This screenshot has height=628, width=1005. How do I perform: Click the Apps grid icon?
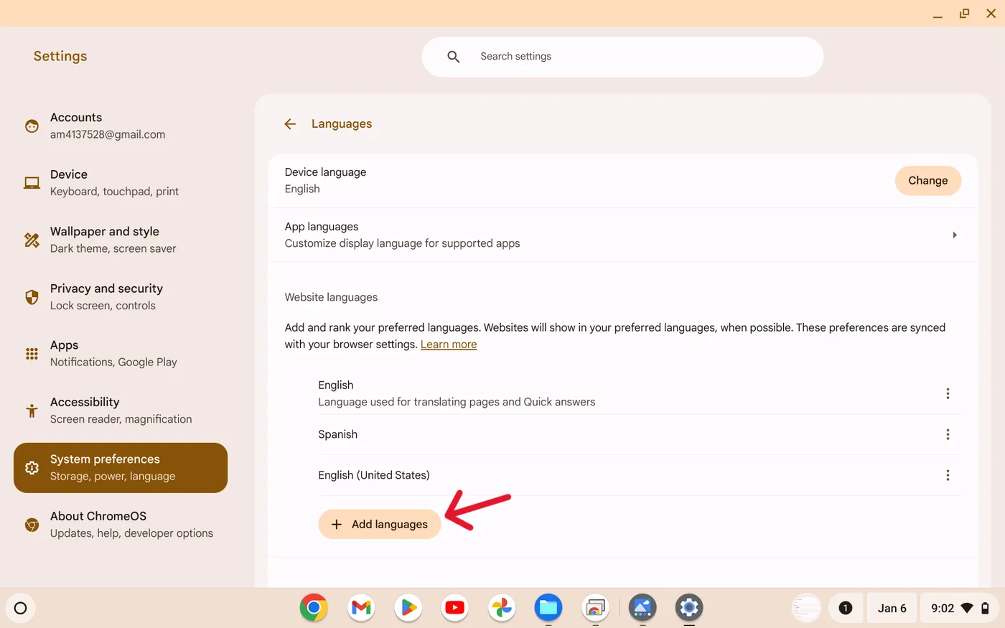click(32, 354)
